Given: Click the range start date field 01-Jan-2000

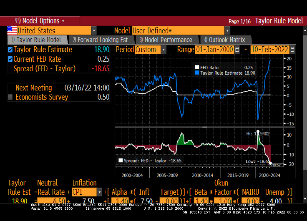Looking at the screenshot, I should pos(214,50).
